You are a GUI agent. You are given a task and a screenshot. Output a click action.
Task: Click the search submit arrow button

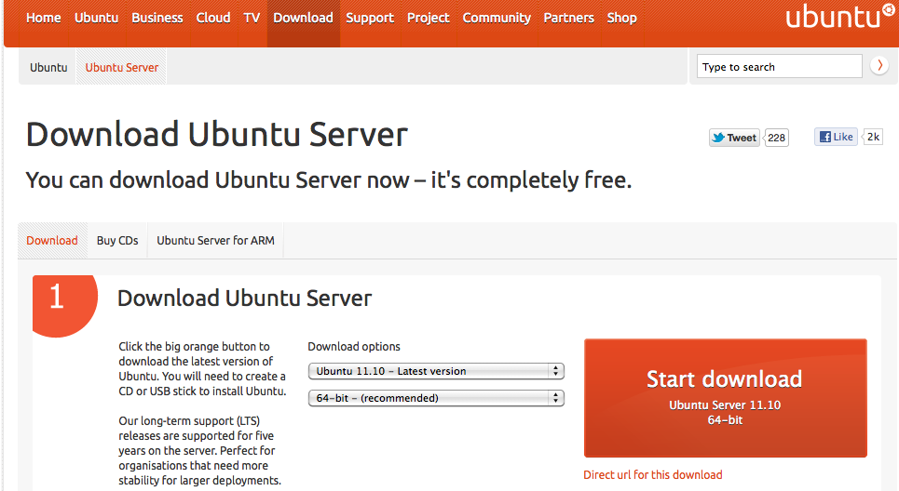pyautogui.click(x=879, y=66)
